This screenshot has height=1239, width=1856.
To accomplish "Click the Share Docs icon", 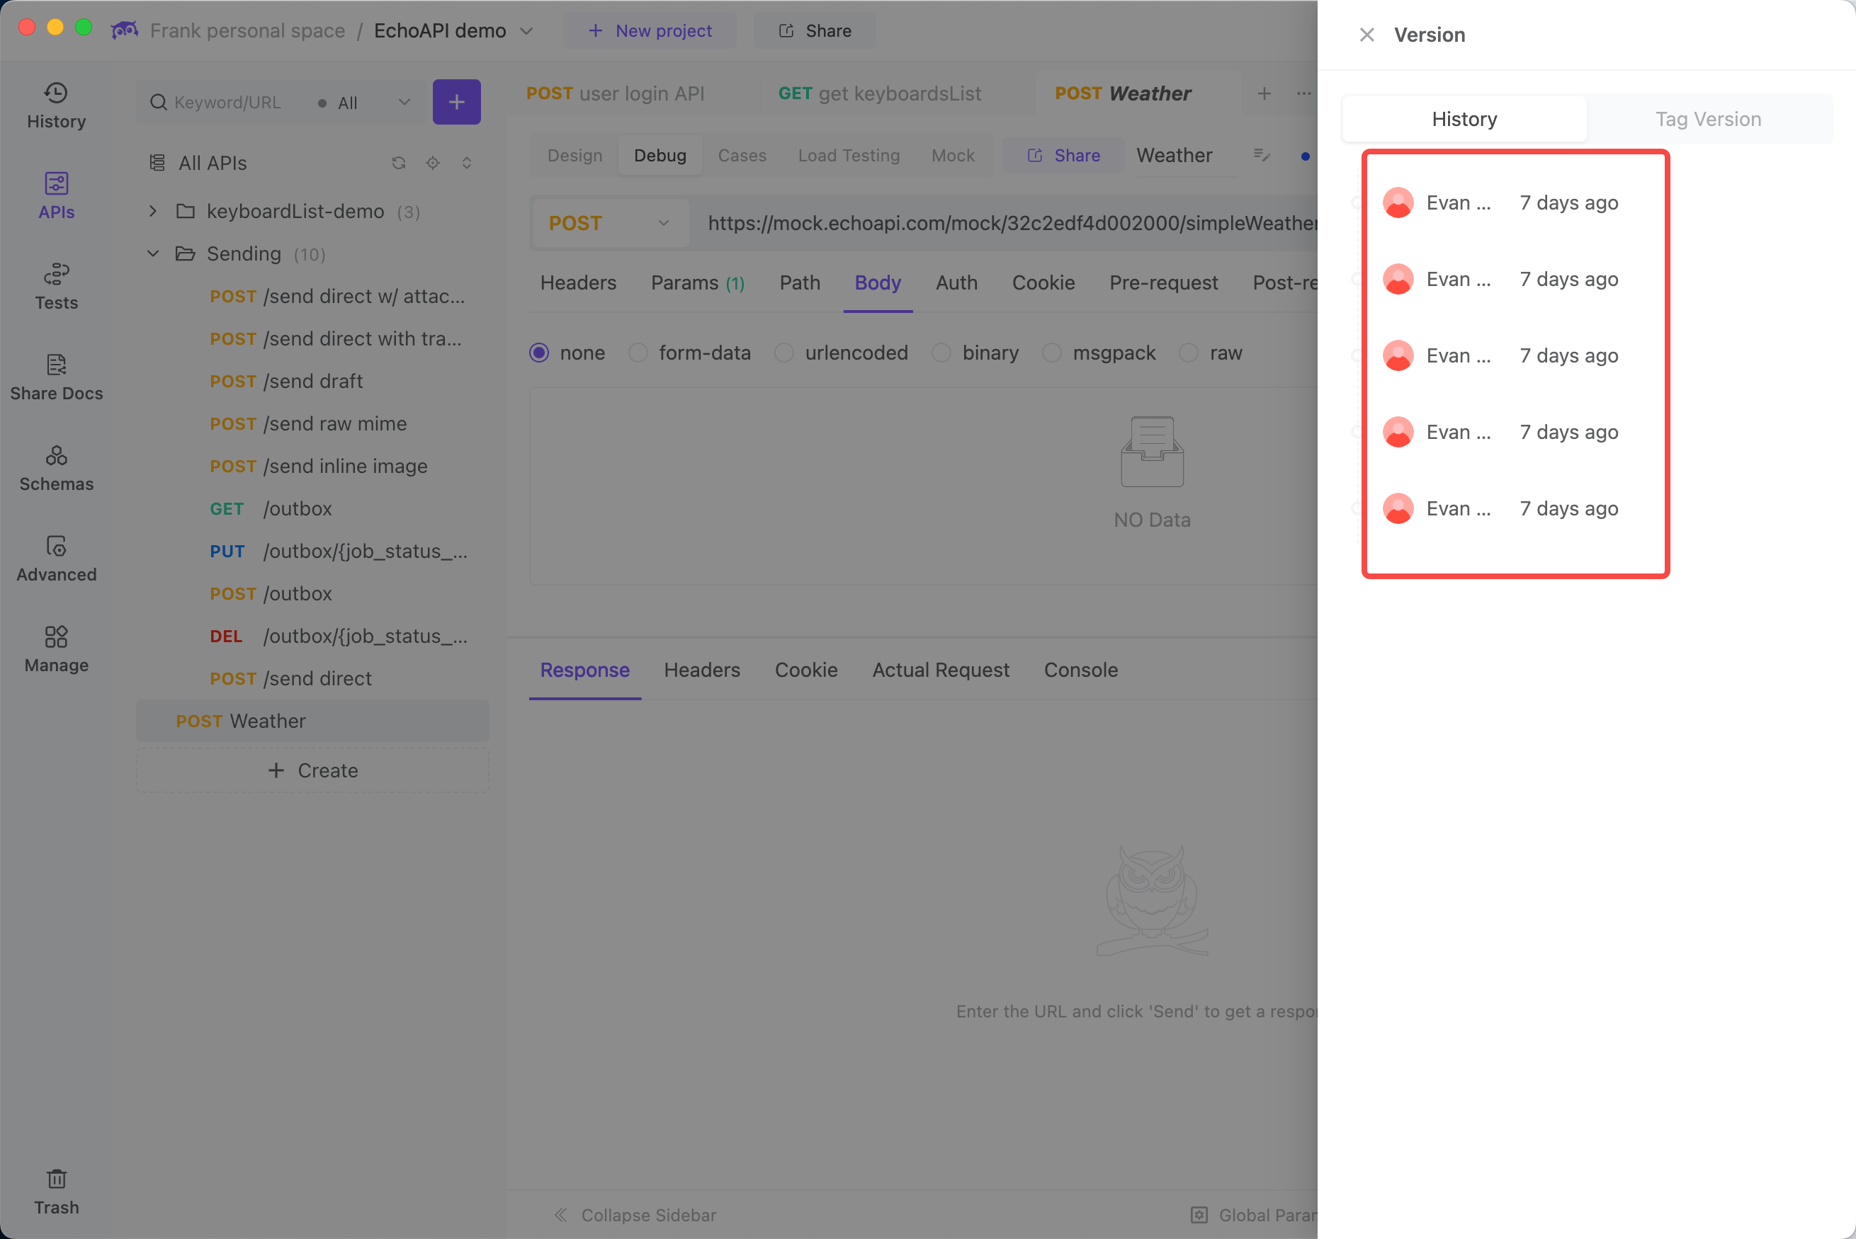I will coord(55,365).
